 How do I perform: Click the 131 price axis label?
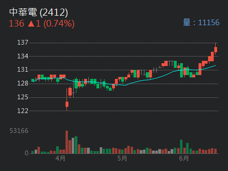coord(23,70)
